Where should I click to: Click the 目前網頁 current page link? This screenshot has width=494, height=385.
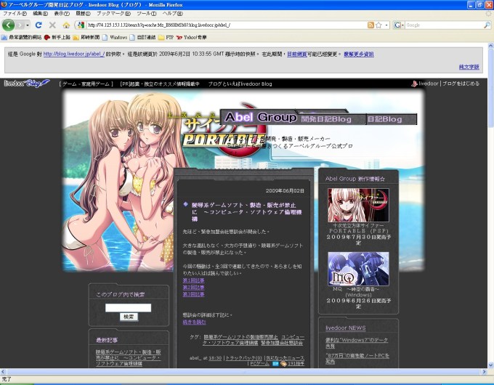coord(297,54)
